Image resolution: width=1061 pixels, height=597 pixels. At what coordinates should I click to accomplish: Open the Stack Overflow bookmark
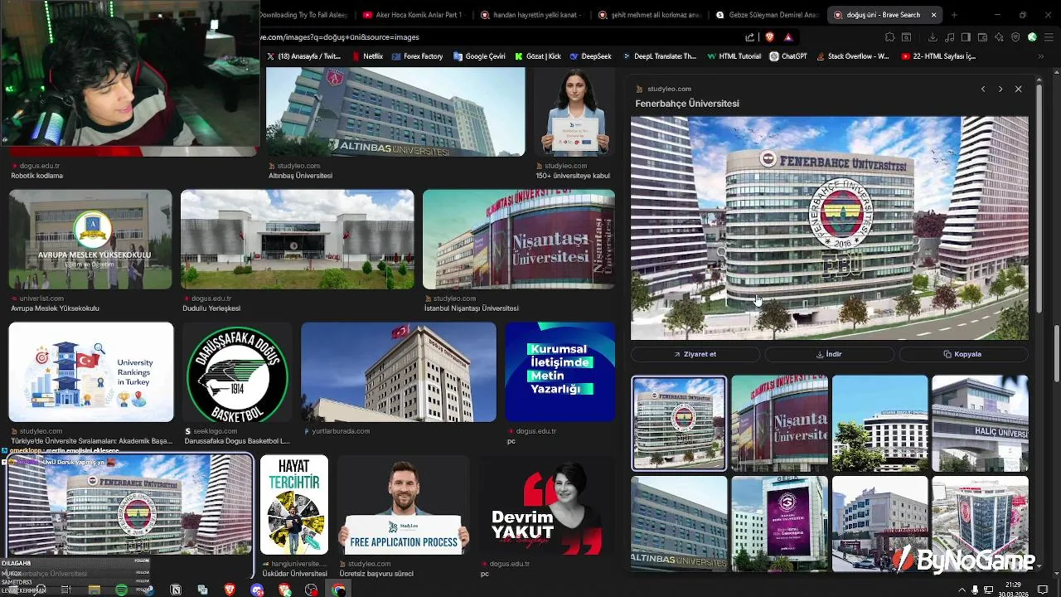pos(853,56)
